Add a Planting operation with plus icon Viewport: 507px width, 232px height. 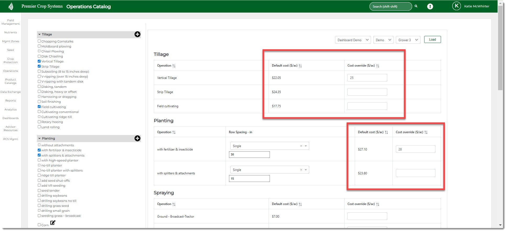pos(137,138)
